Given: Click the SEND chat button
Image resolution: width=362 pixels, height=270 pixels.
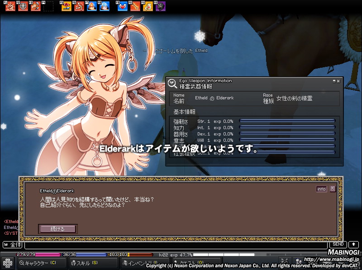Looking at the screenshot, I should (x=338, y=244).
